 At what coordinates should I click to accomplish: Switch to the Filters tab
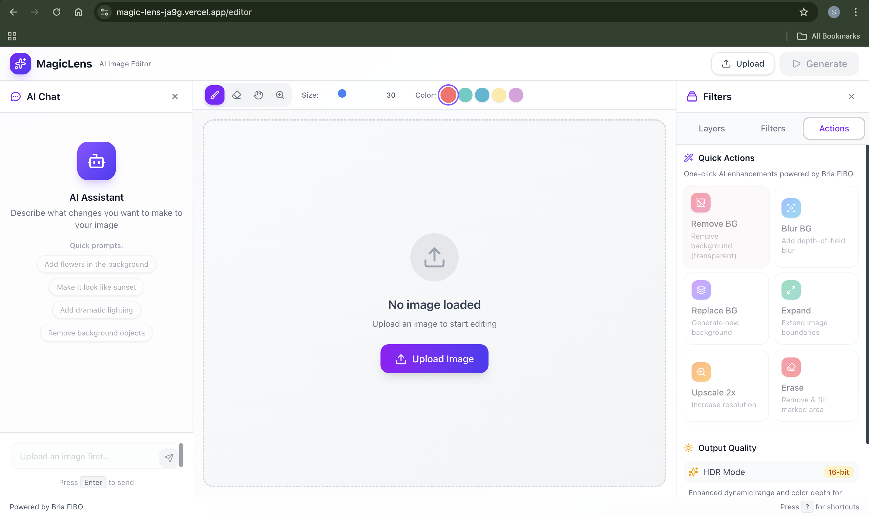click(x=773, y=129)
